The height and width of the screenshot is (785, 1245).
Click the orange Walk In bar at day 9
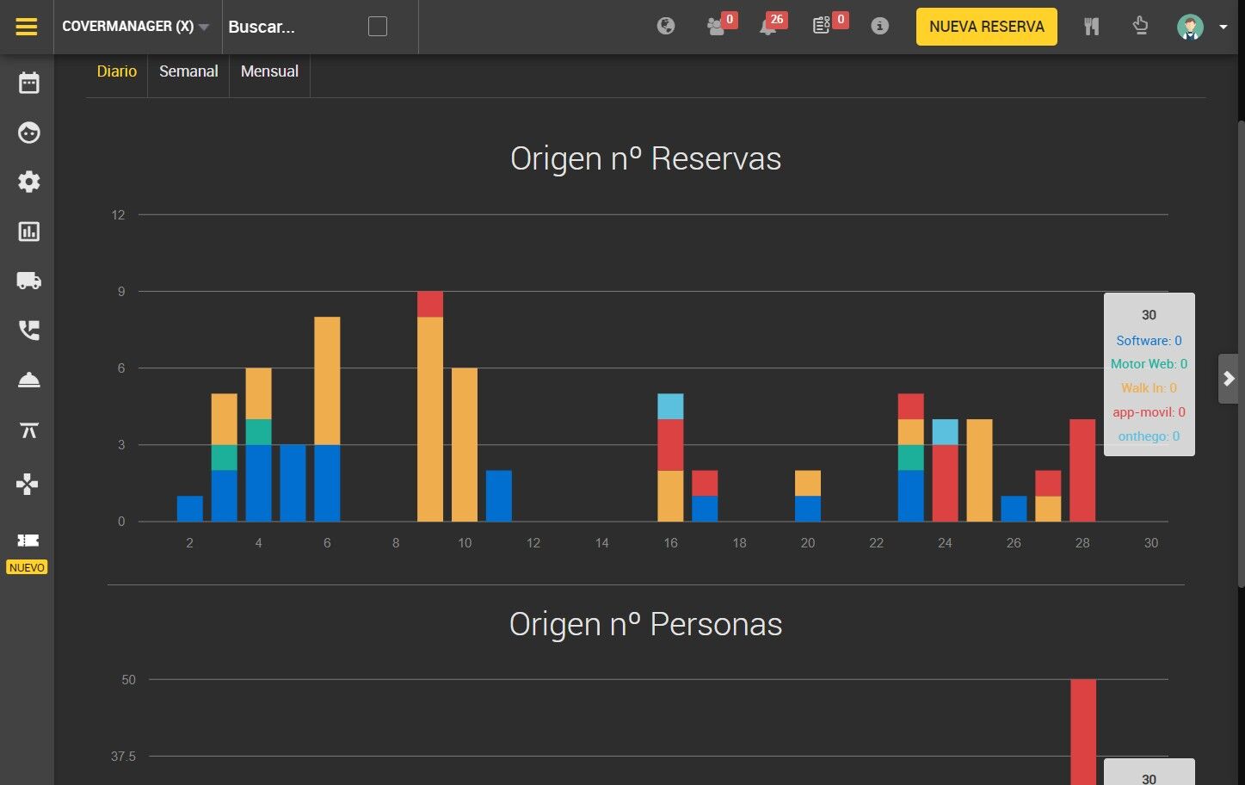[430, 418]
